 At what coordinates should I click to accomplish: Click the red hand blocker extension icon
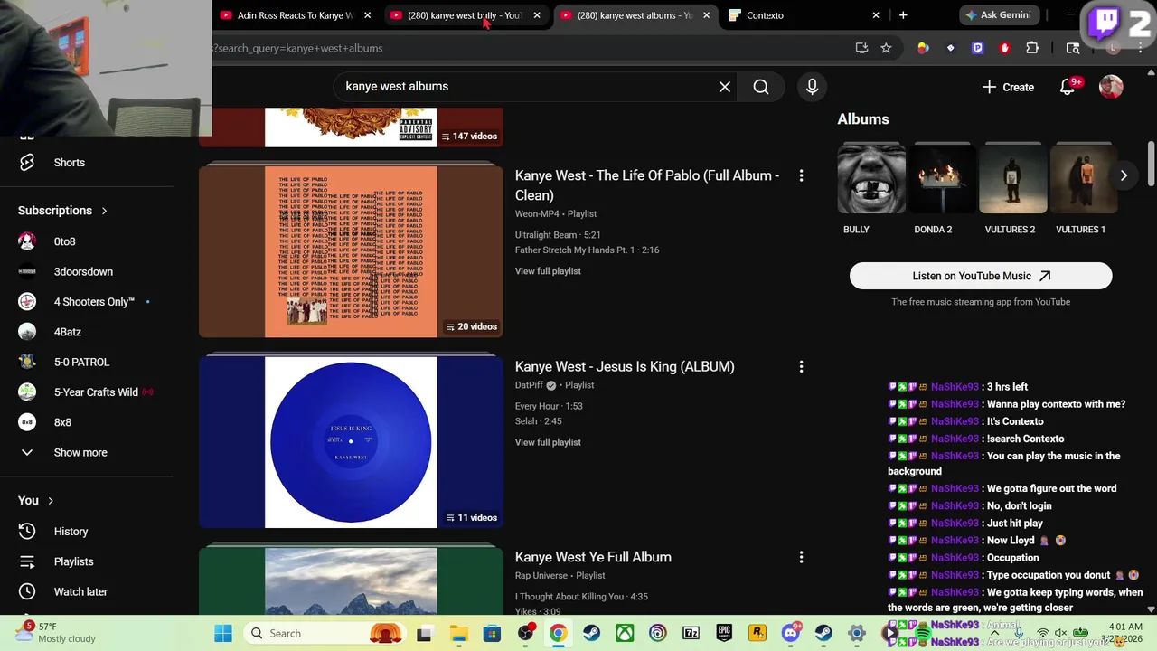point(1005,48)
